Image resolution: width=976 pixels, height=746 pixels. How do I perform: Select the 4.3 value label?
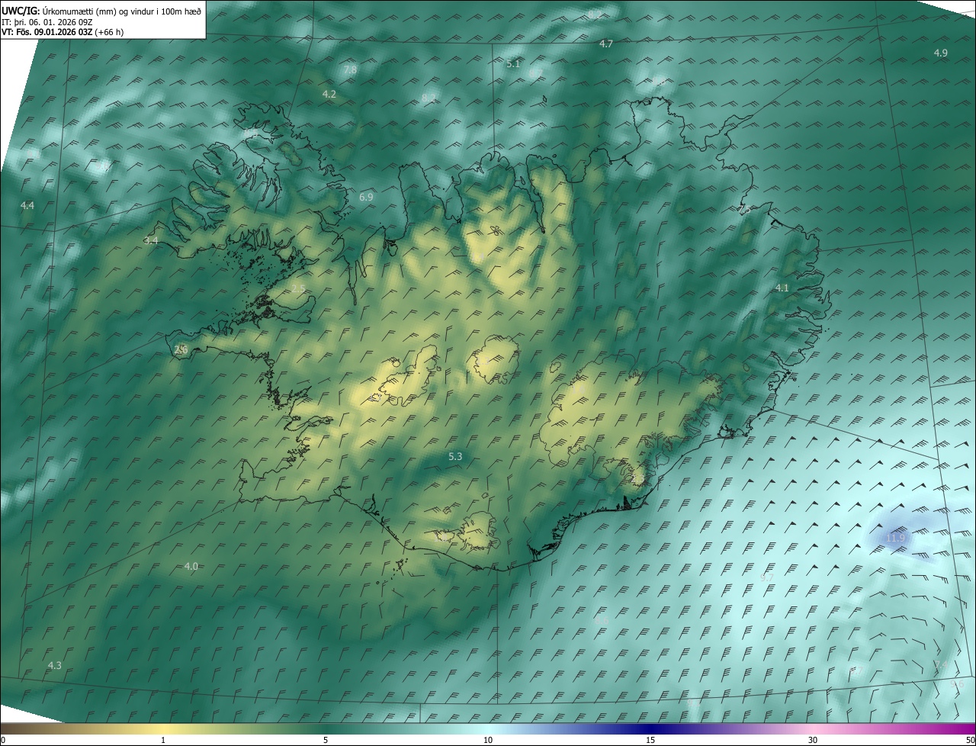tap(54, 666)
